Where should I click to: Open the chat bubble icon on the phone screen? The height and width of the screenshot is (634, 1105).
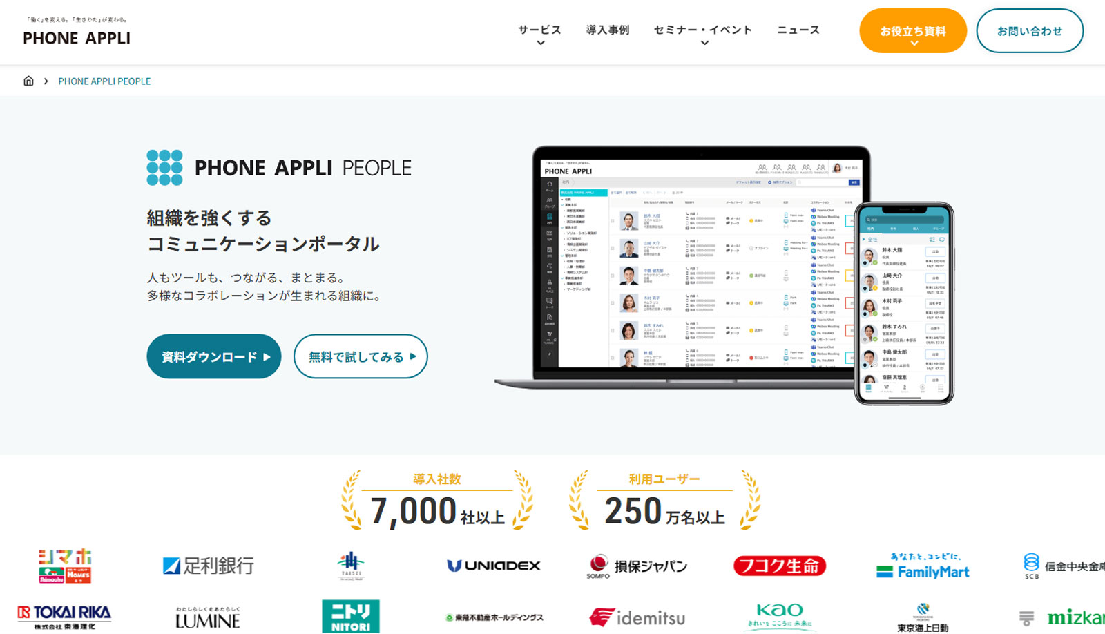[943, 239]
